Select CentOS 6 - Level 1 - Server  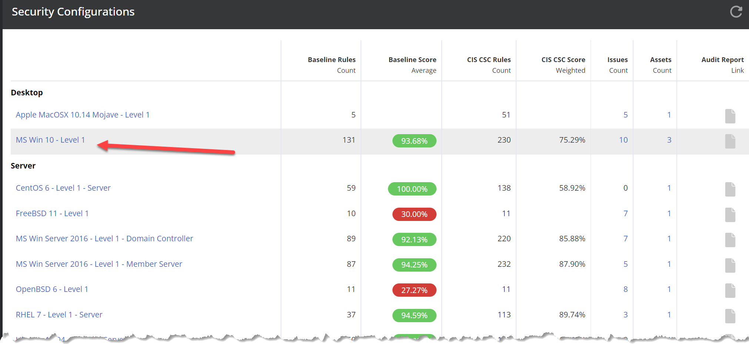[x=63, y=188]
